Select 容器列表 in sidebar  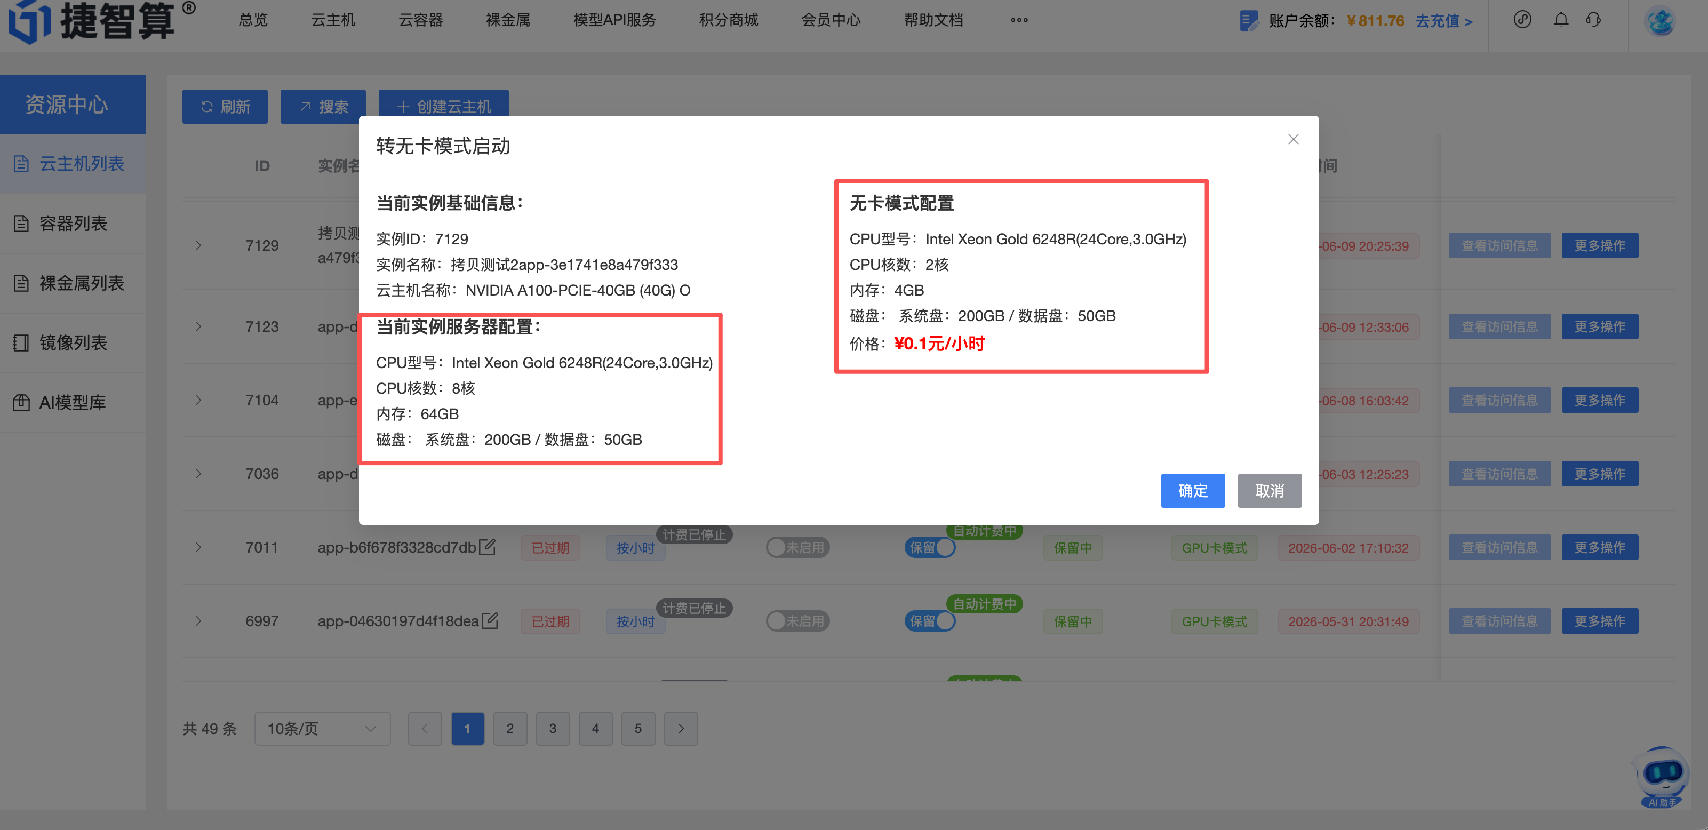73,224
